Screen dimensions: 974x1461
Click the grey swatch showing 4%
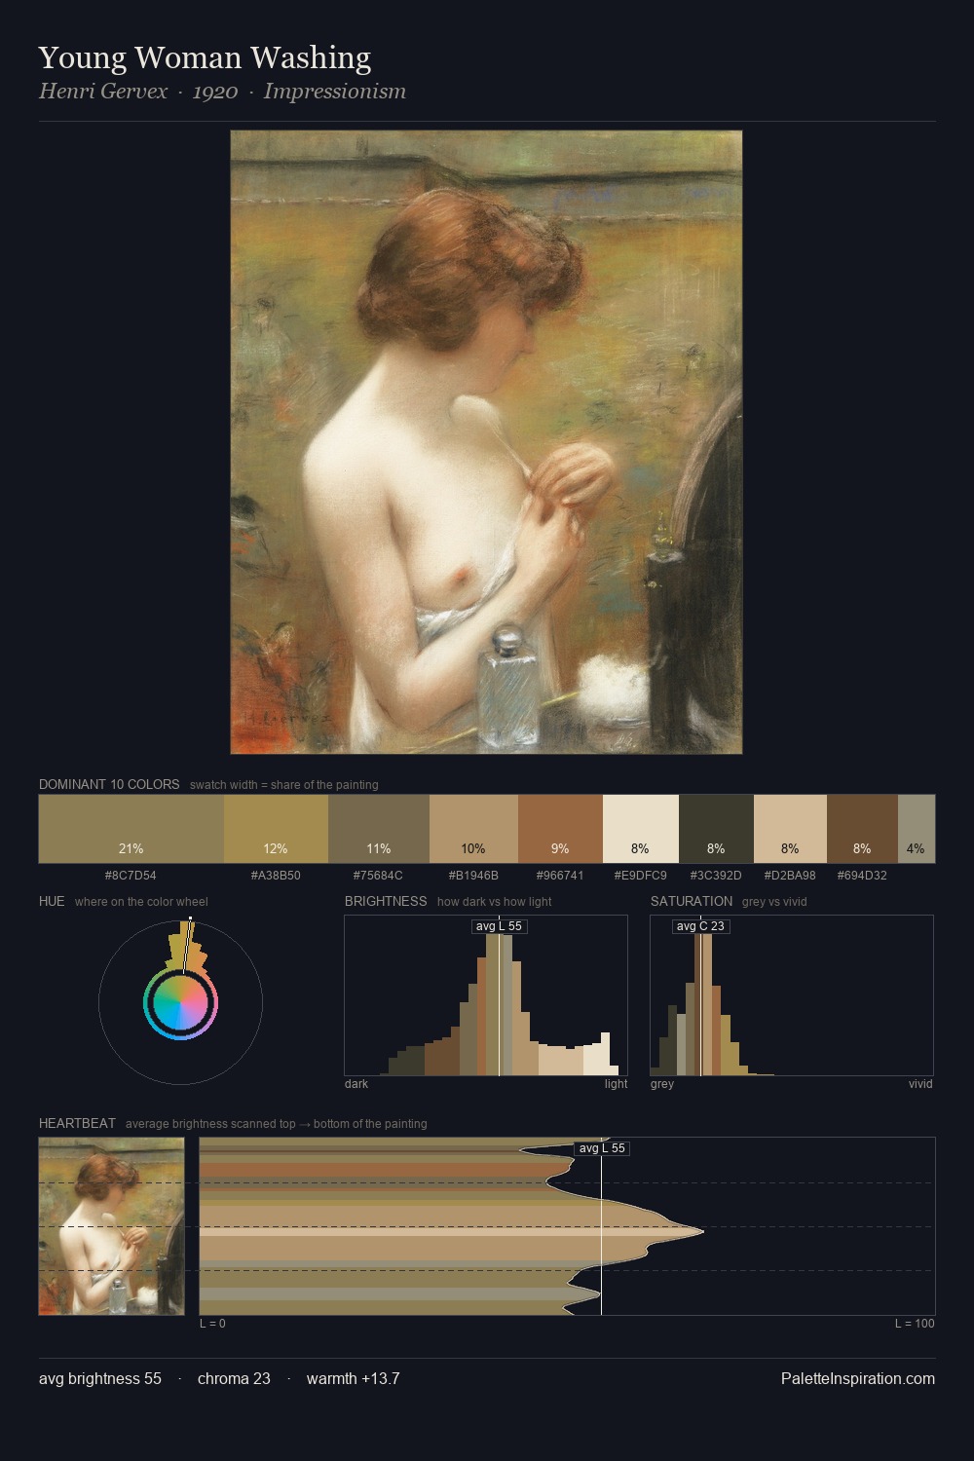tap(917, 829)
